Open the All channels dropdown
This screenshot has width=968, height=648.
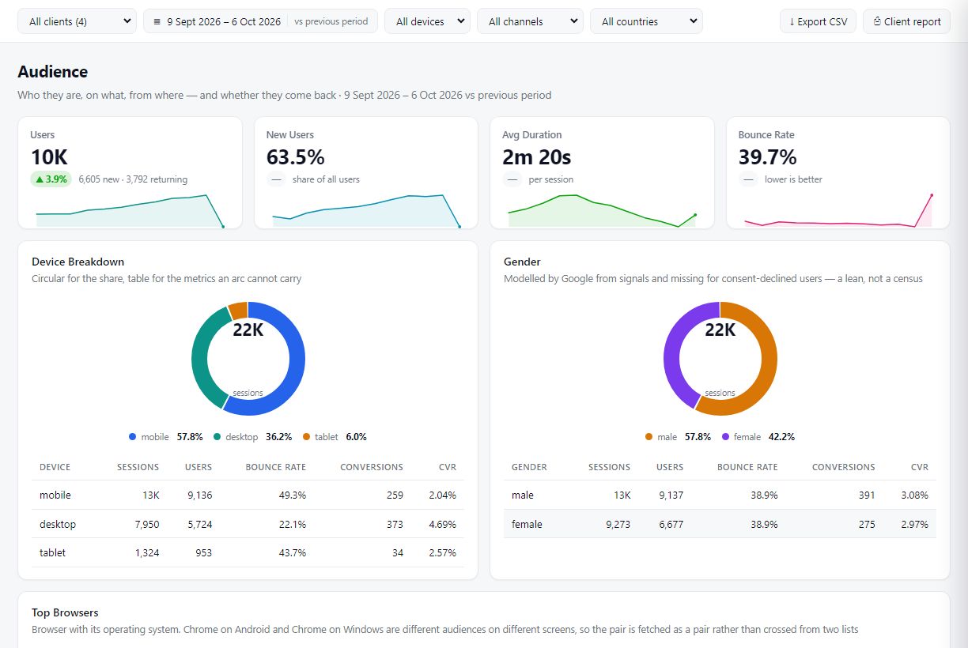(530, 21)
